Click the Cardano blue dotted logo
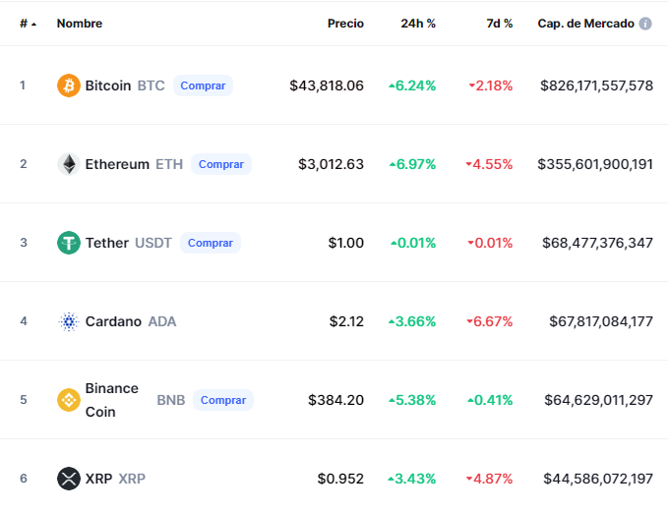 tap(69, 321)
